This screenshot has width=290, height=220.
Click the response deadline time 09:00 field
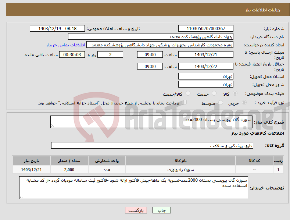(150, 54)
